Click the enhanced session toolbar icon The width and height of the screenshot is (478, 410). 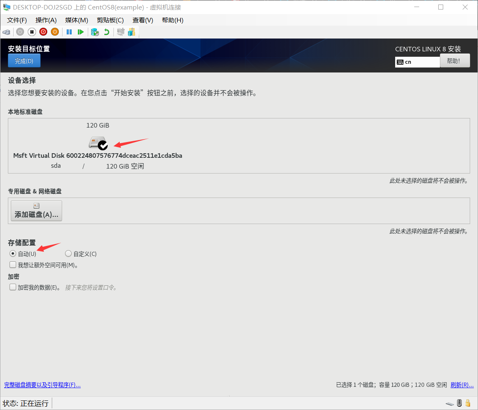[x=121, y=32]
